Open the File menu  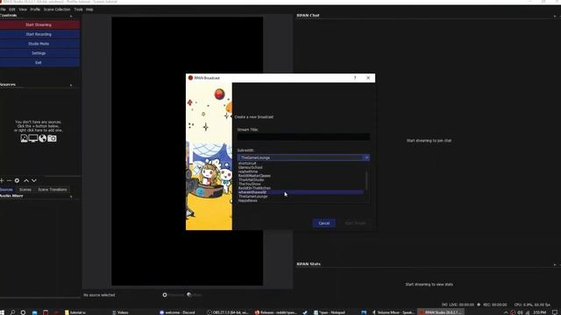pyautogui.click(x=4, y=10)
